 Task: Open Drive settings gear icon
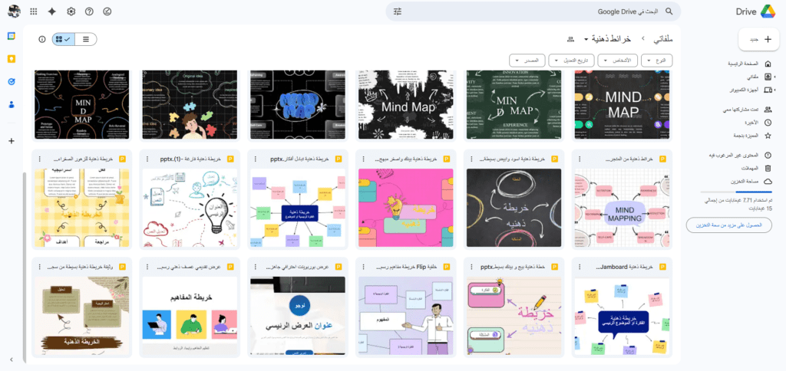71,11
